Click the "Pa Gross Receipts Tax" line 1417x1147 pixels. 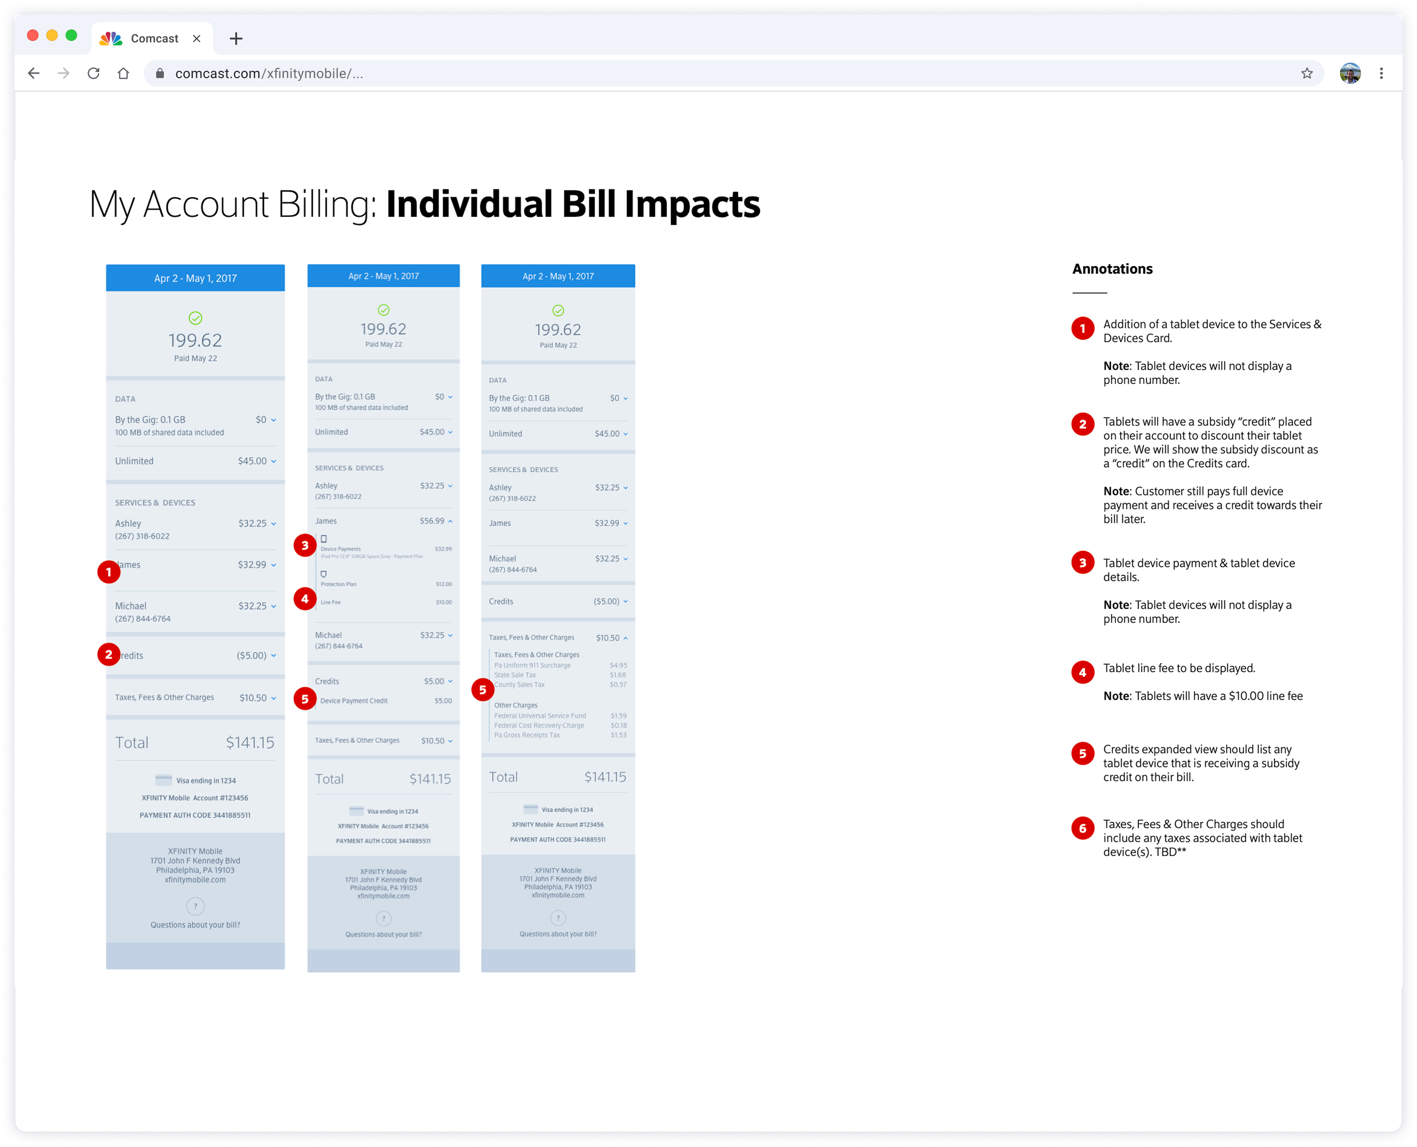tap(561, 735)
